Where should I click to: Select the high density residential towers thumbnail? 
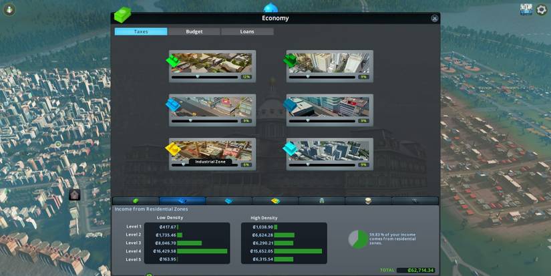(329, 63)
